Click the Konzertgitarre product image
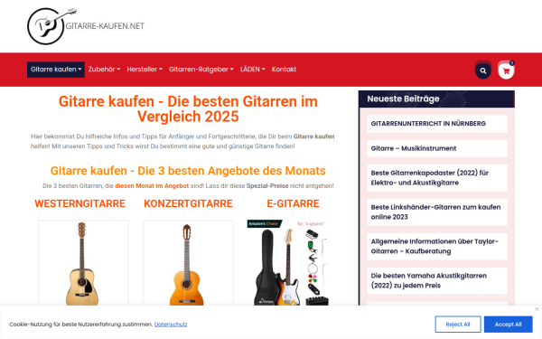The image size is (542, 339). click(188, 263)
